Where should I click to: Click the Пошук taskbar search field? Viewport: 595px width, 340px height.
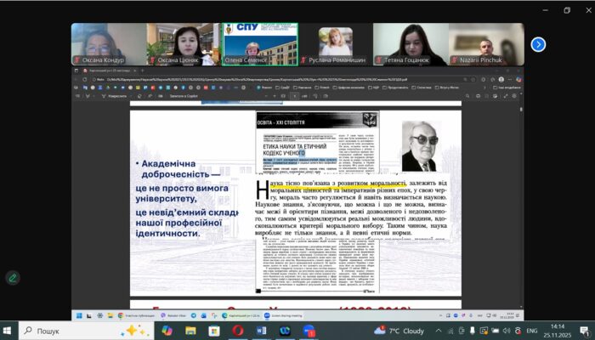point(76,330)
